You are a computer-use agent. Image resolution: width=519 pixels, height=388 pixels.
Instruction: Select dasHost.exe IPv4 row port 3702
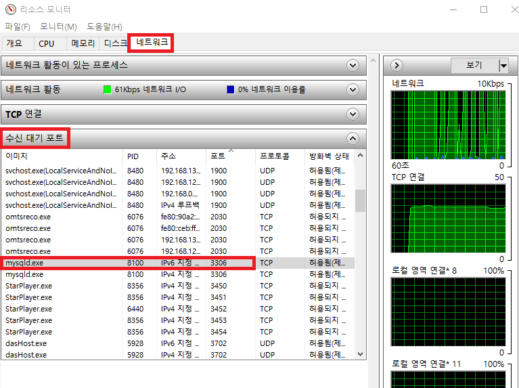[x=178, y=355]
